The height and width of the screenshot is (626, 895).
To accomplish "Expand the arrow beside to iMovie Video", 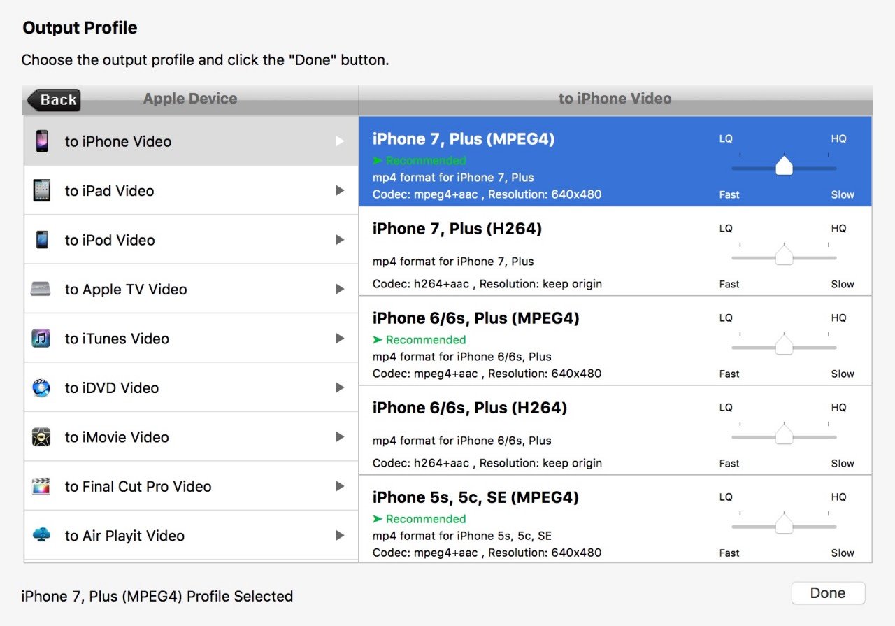I will [x=340, y=437].
